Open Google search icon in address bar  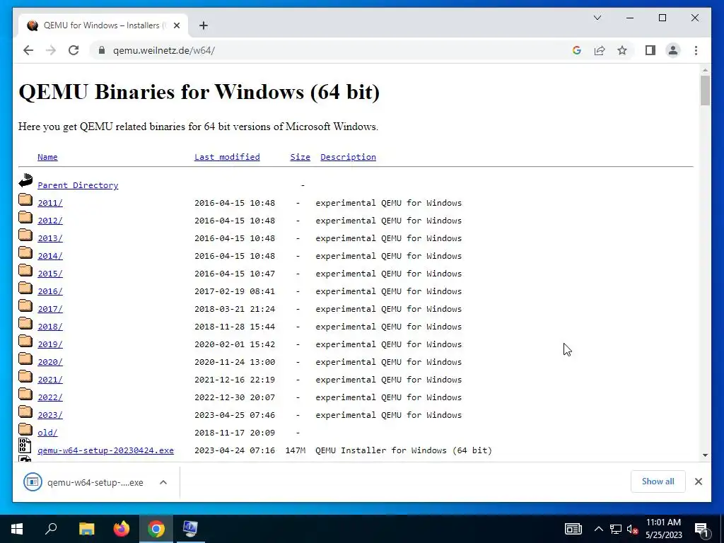click(x=577, y=50)
